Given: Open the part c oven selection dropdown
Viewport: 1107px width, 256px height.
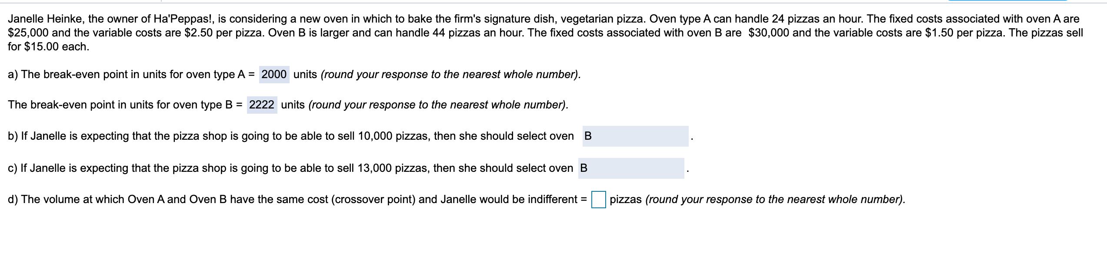Looking at the screenshot, I should pos(631,168).
